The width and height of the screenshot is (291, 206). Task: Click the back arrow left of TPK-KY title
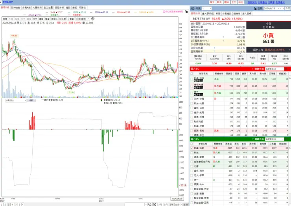(1, 2)
